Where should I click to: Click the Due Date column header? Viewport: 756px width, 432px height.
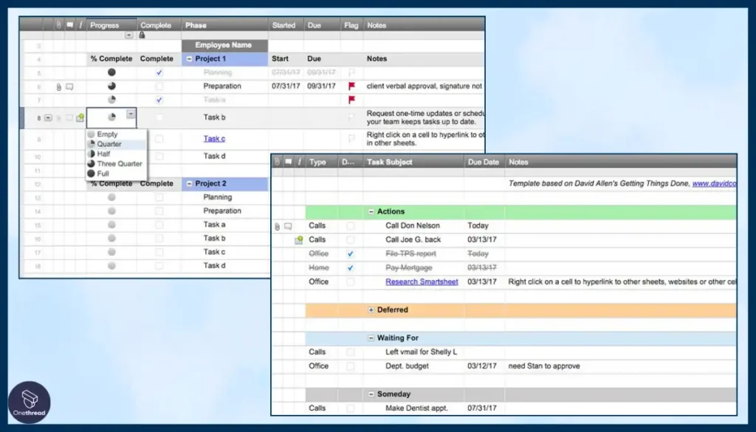484,162
